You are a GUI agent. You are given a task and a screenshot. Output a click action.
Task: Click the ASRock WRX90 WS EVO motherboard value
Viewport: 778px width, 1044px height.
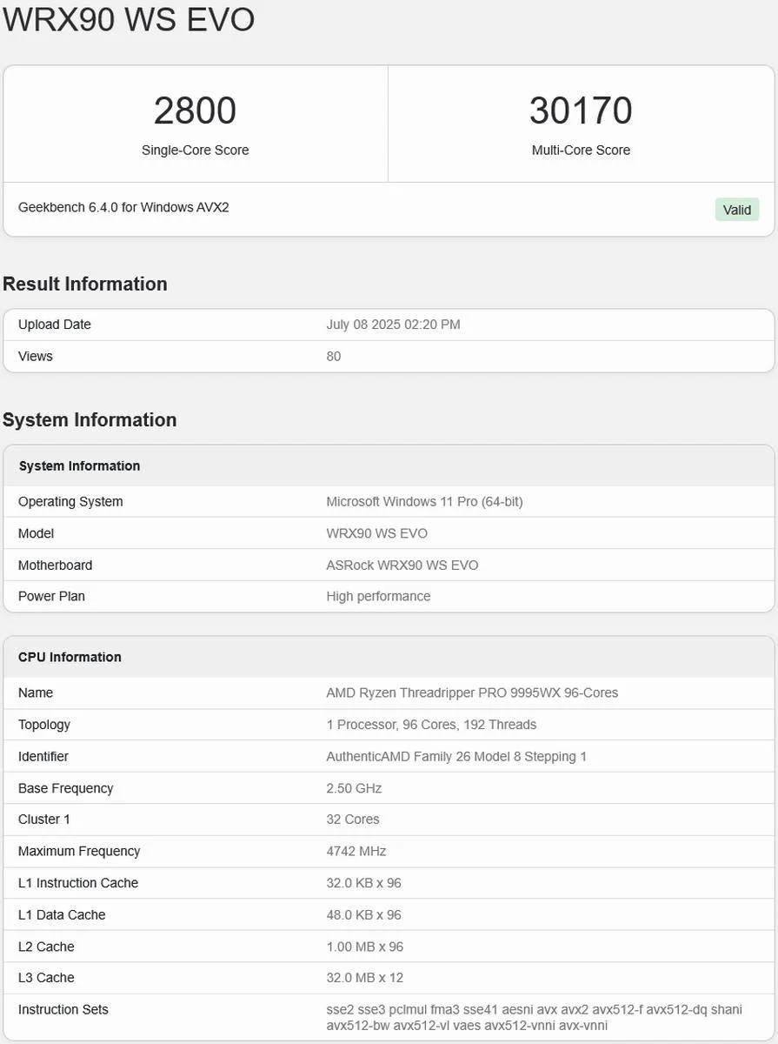pos(402,565)
